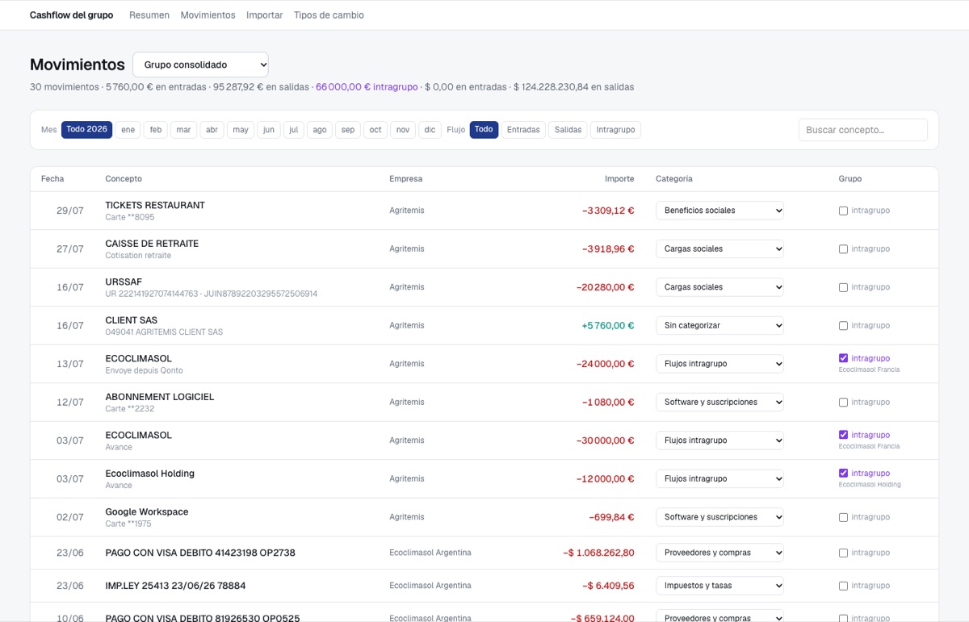Viewport: 969px width, 622px height.
Task: Mark IMP.LEY 25413 row as intragrupo
Action: click(x=843, y=586)
